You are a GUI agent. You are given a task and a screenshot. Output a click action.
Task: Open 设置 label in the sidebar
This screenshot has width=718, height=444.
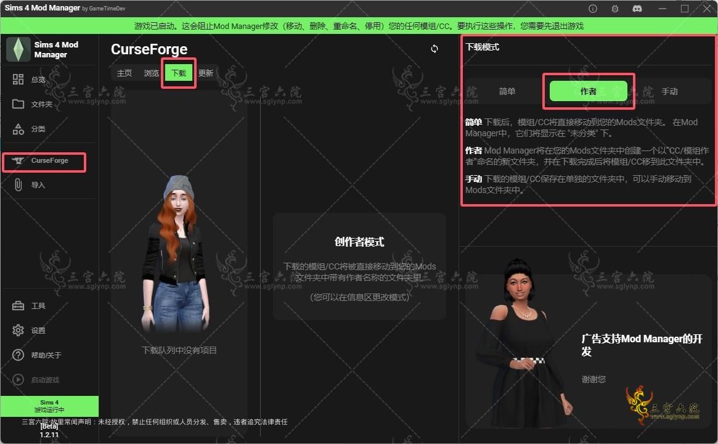[38, 331]
